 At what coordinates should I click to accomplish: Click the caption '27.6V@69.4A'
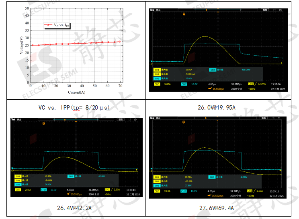[x=217, y=208]
